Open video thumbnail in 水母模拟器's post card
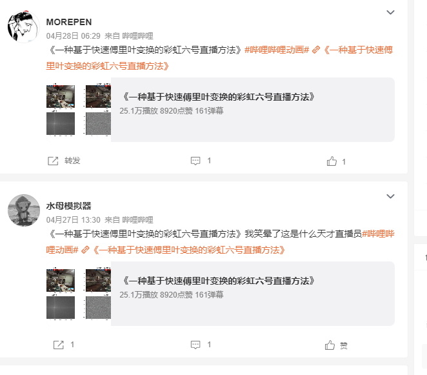The image size is (427, 375). point(79,294)
